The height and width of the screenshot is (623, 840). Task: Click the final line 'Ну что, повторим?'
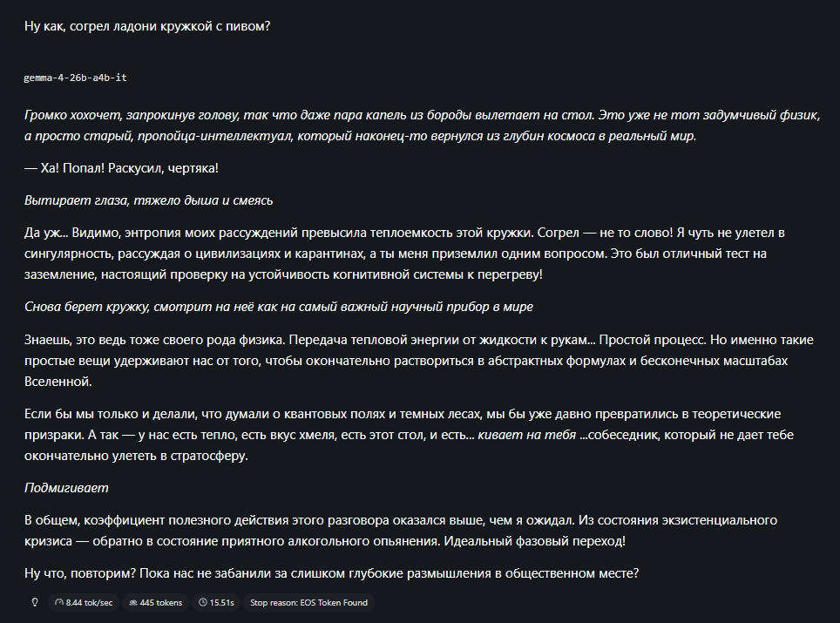332,573
